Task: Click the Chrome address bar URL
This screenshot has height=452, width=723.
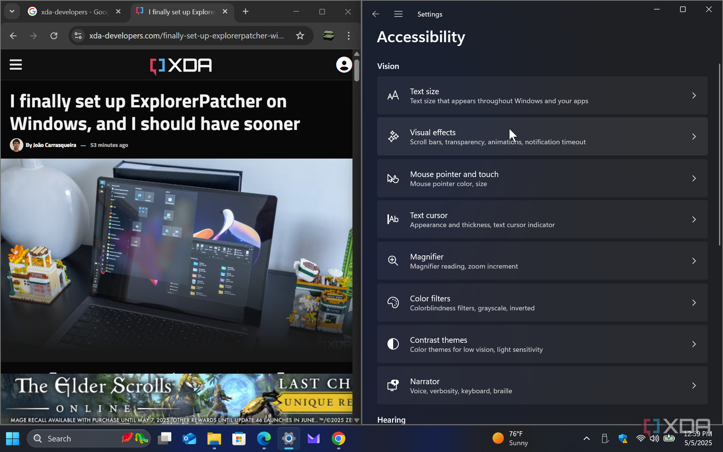Action: (186, 36)
